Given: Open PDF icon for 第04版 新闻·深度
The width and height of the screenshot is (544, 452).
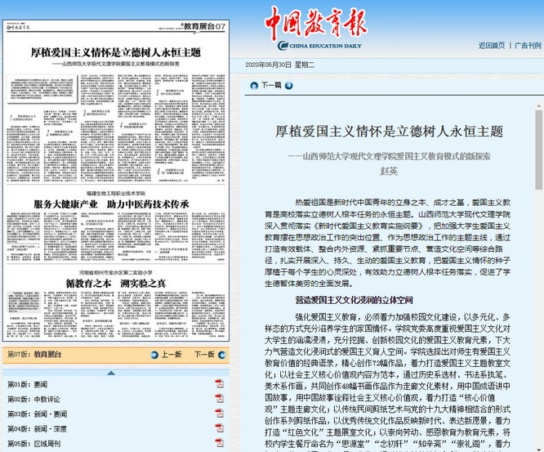Looking at the screenshot, I should (219, 428).
